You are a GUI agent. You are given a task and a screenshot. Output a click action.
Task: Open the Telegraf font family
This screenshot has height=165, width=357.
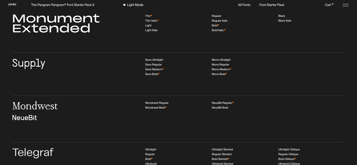(x=33, y=152)
